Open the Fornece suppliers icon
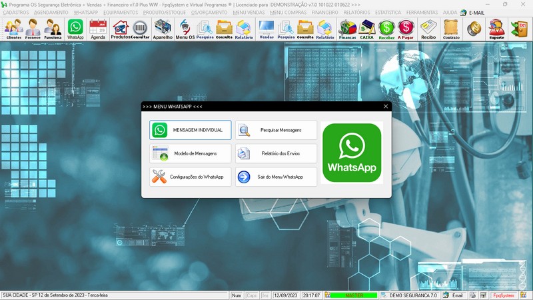The height and width of the screenshot is (300, 533). point(33,29)
